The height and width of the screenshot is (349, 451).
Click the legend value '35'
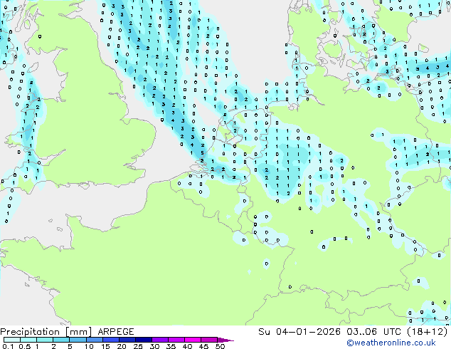point(171,346)
